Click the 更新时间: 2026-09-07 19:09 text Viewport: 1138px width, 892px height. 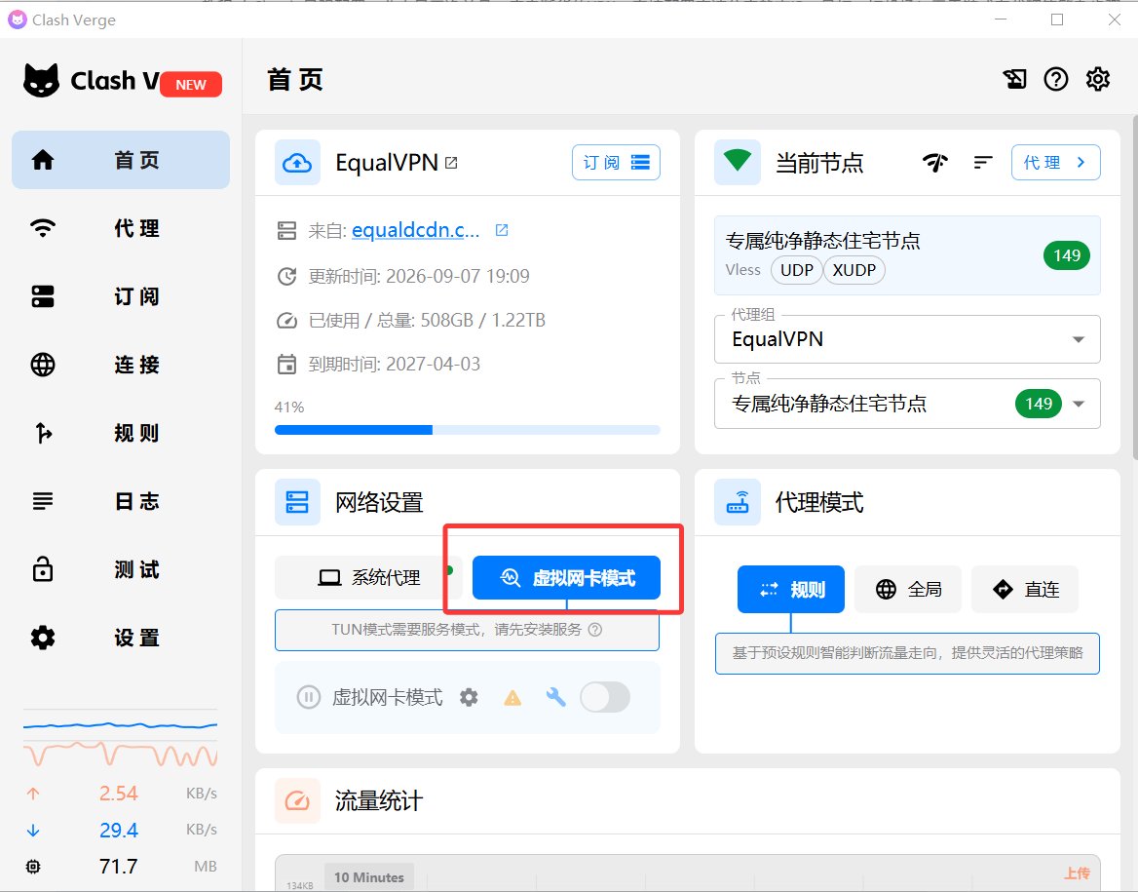point(419,276)
